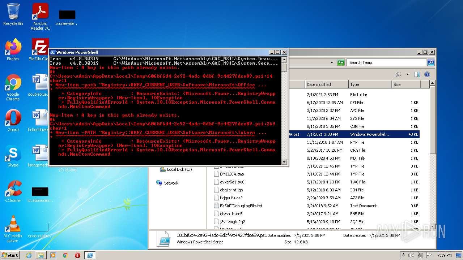This screenshot has height=260, width=463.
Task: Launch Acrobat Reader DC from desktop
Action: coord(40,17)
